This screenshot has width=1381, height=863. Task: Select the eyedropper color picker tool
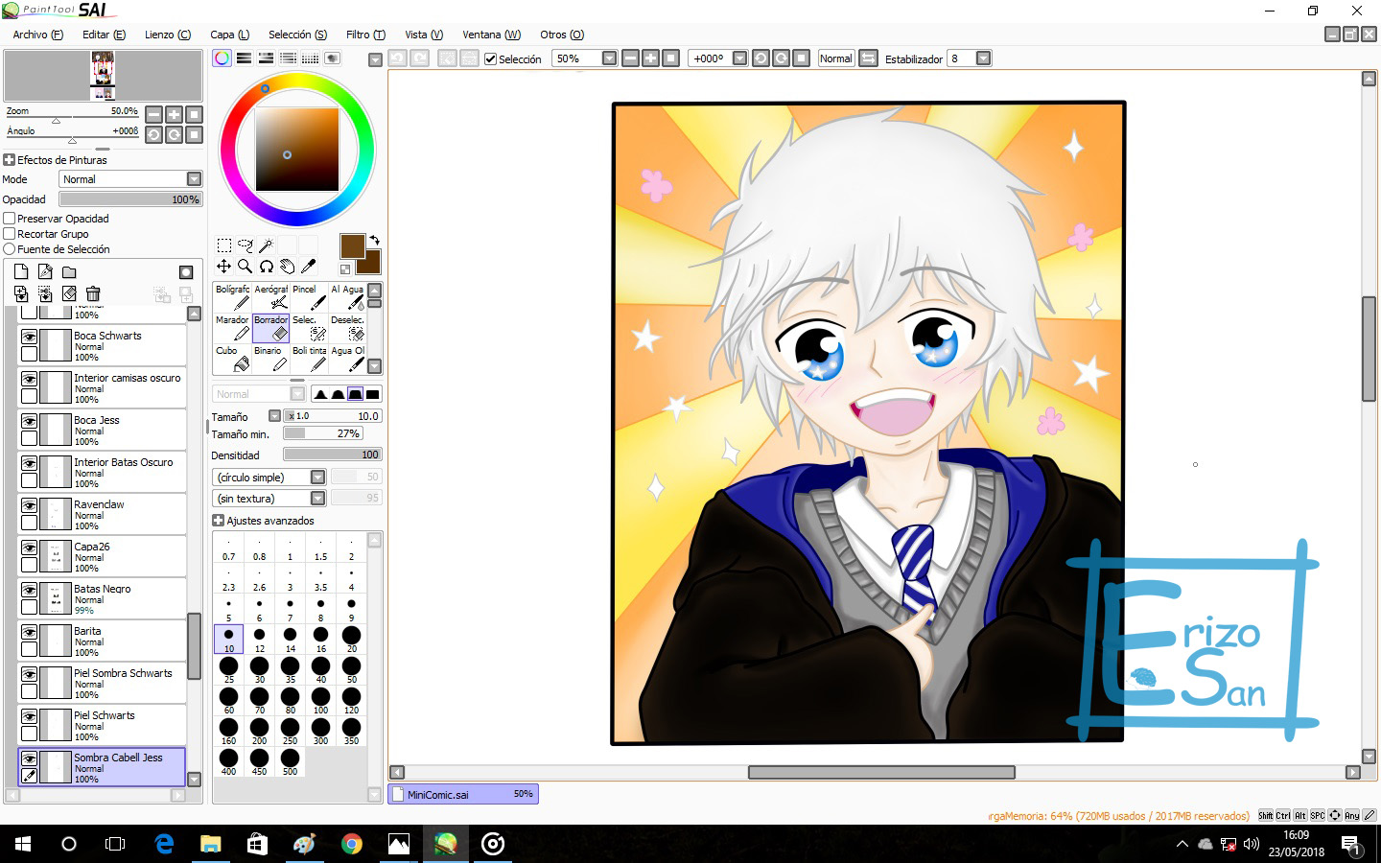tap(309, 267)
